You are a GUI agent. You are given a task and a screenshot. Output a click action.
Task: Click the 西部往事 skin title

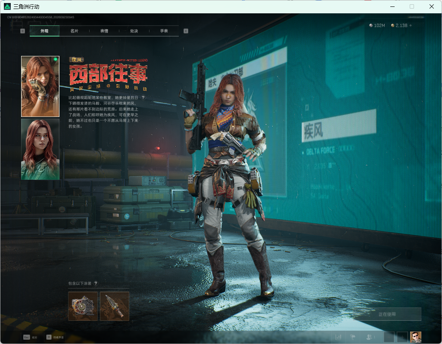click(x=108, y=74)
